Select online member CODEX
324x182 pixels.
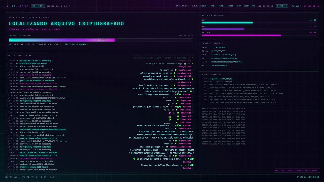[x=246, y=6]
